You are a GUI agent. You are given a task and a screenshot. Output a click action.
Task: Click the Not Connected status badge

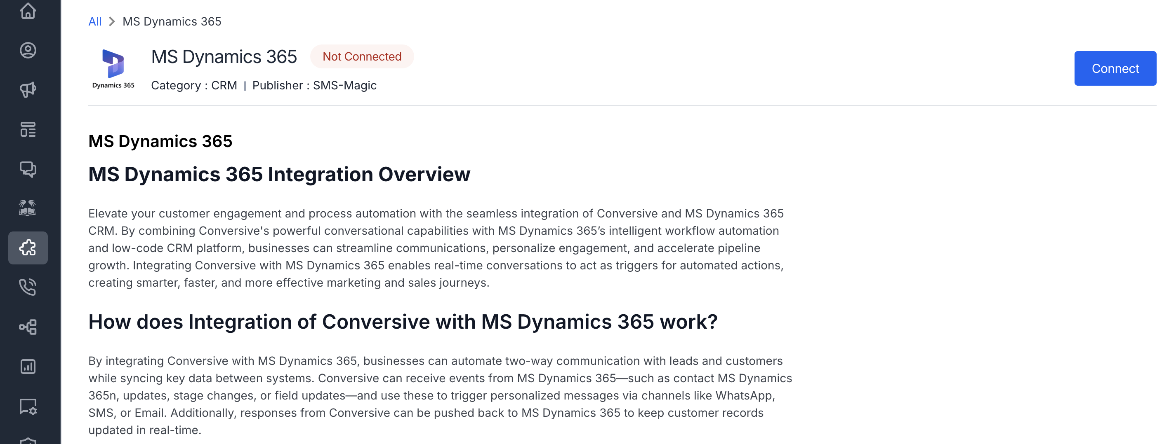[x=362, y=57]
